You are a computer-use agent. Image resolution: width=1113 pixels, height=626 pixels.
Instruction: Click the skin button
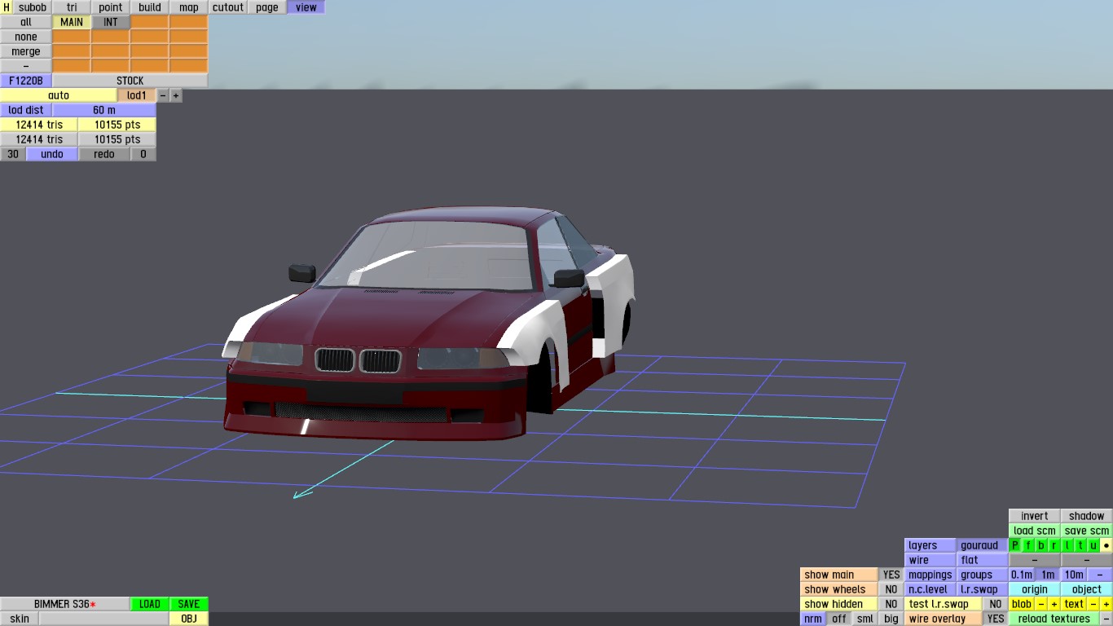click(20, 619)
